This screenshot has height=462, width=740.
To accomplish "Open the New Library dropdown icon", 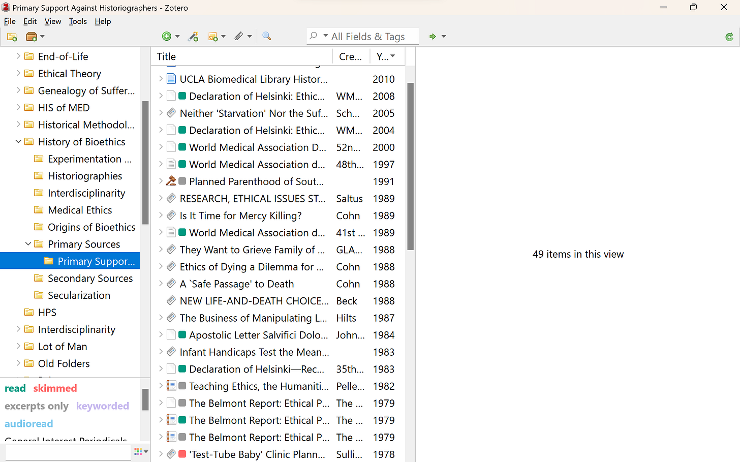I will point(35,37).
